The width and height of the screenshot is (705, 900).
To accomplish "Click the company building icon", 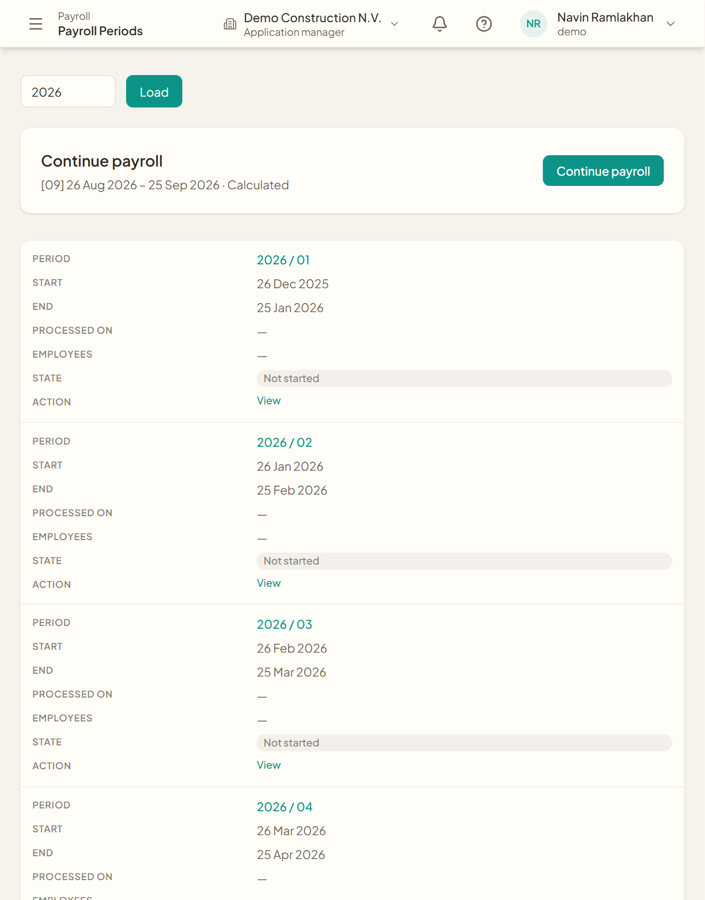I will click(230, 24).
